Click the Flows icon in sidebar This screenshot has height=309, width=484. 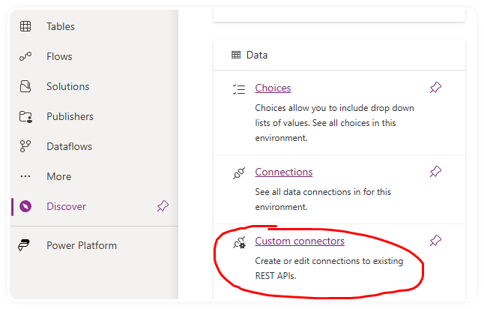[25, 56]
